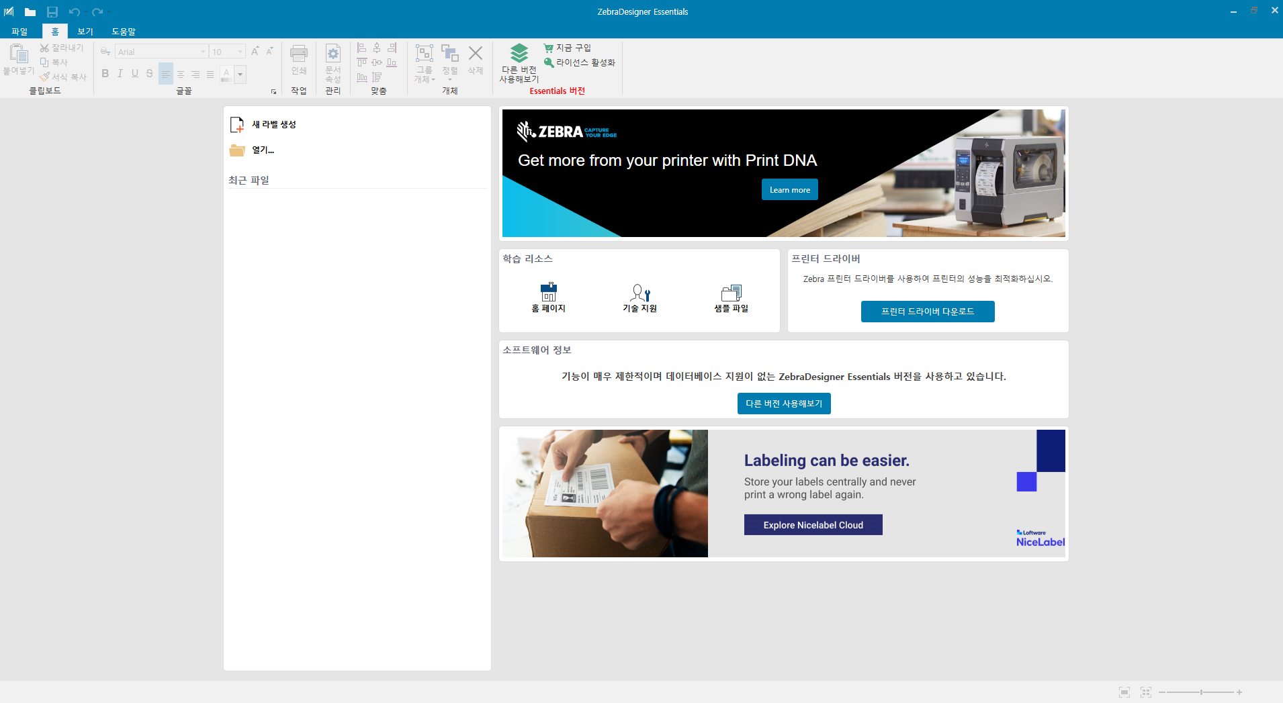The width and height of the screenshot is (1283, 703).
Task: Click Explore Nicelabel Cloud button
Action: tap(813, 525)
